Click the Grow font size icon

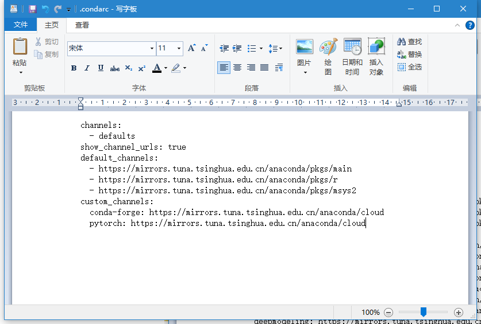tap(192, 49)
